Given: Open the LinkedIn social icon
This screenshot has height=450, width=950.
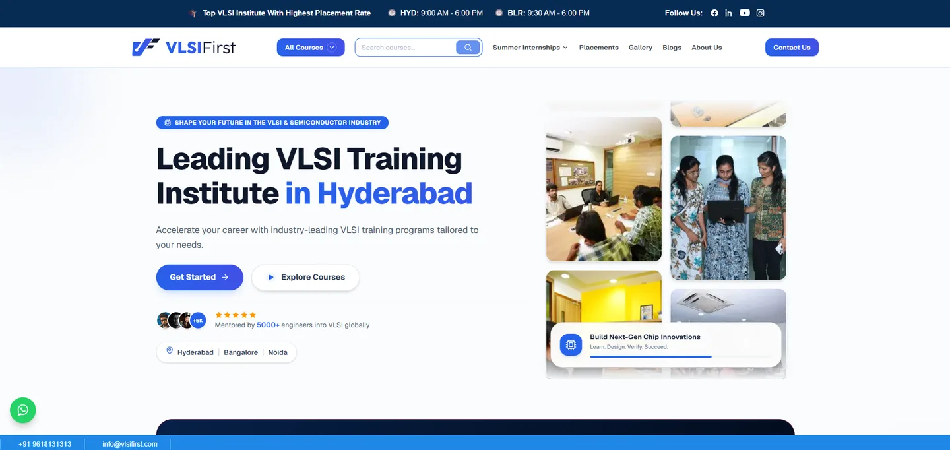Looking at the screenshot, I should click(x=728, y=13).
